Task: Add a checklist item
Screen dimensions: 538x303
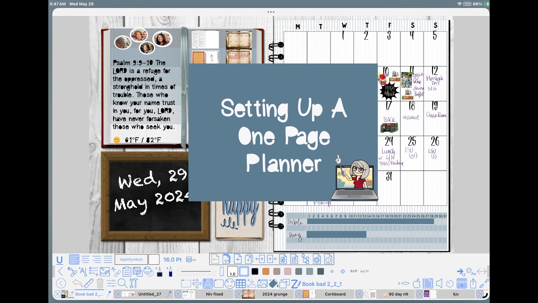Action: pyautogui.click(x=94, y=272)
